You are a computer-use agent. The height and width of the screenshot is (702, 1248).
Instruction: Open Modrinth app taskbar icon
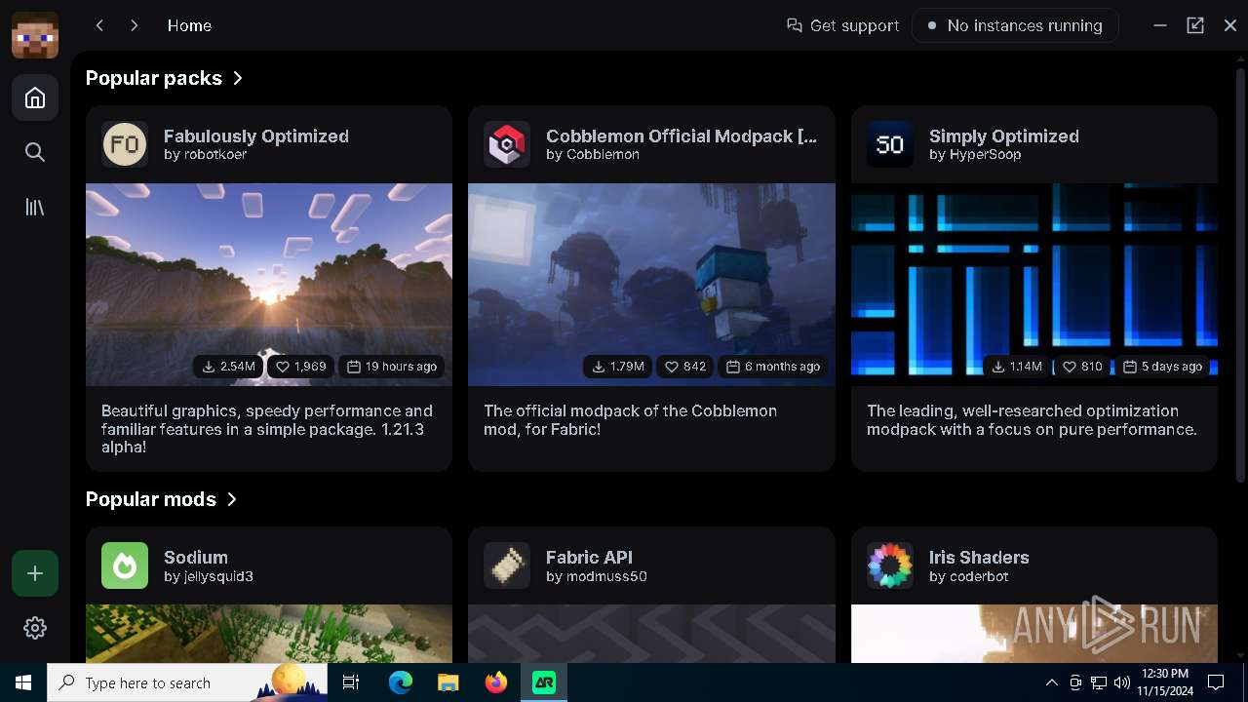[x=543, y=682]
